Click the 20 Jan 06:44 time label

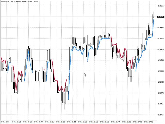(115, 122)
